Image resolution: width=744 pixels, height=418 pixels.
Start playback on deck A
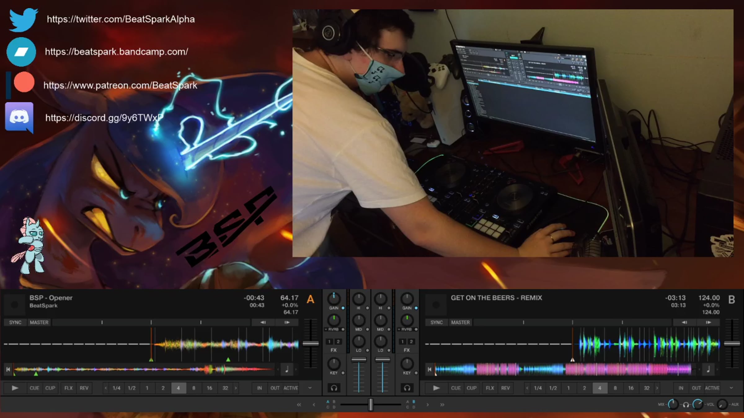[x=15, y=388]
